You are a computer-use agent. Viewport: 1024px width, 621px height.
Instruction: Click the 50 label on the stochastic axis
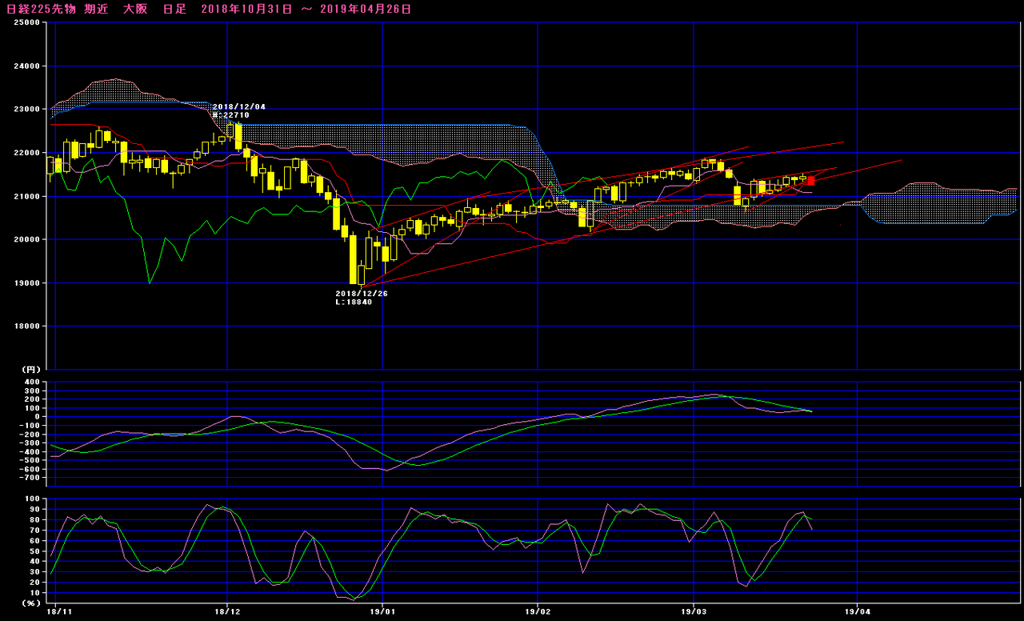coord(34,551)
